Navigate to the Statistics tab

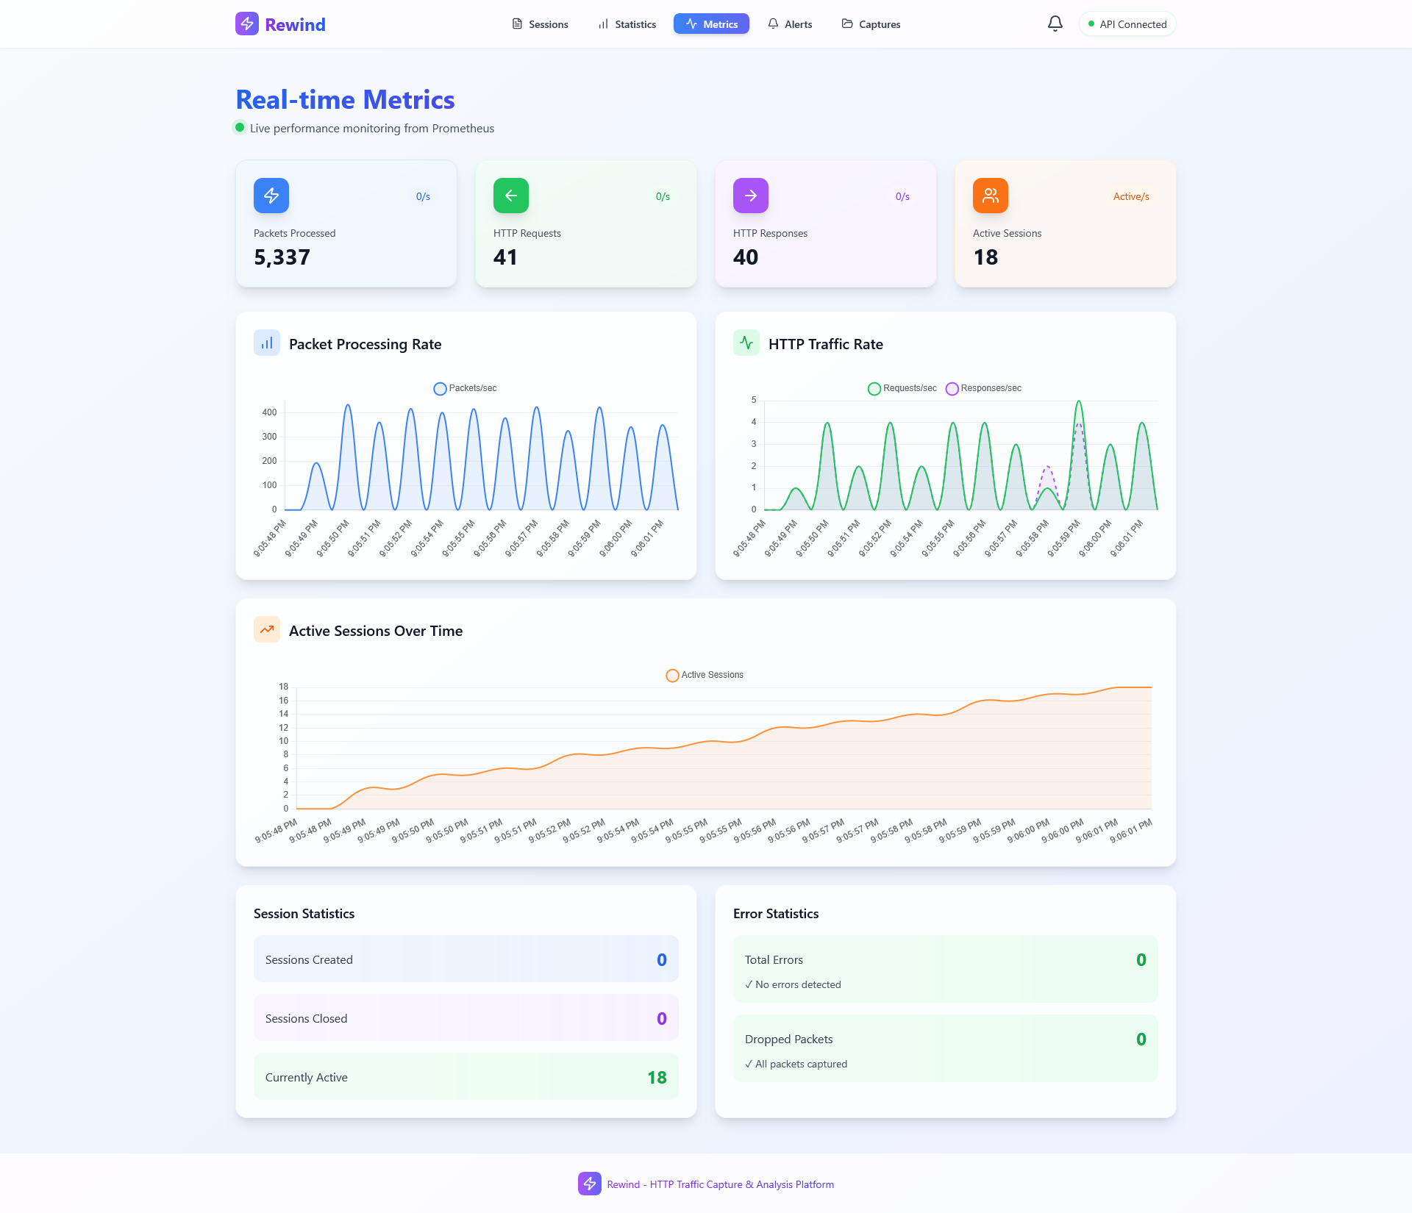pyautogui.click(x=627, y=24)
